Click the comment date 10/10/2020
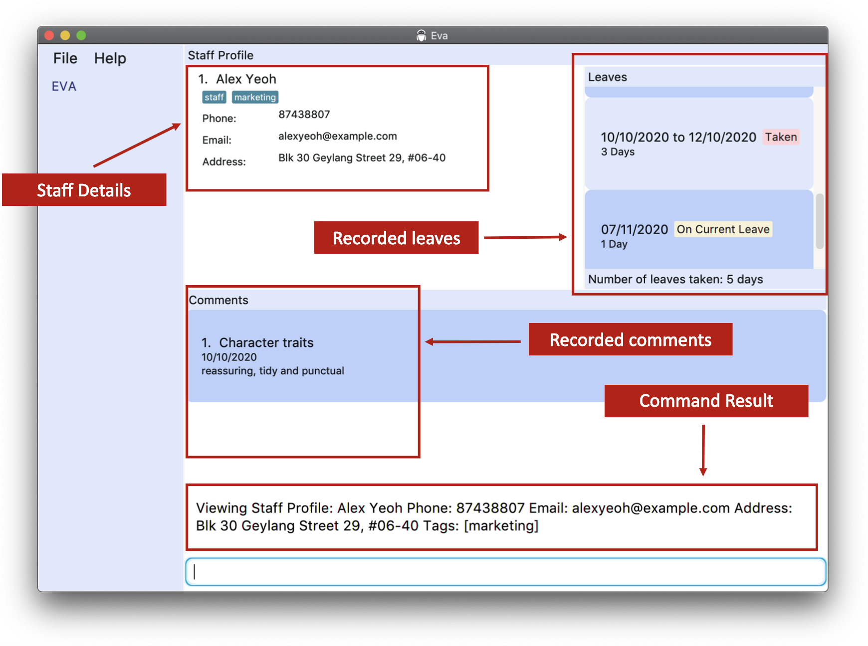This screenshot has height=646, width=868. 229,357
